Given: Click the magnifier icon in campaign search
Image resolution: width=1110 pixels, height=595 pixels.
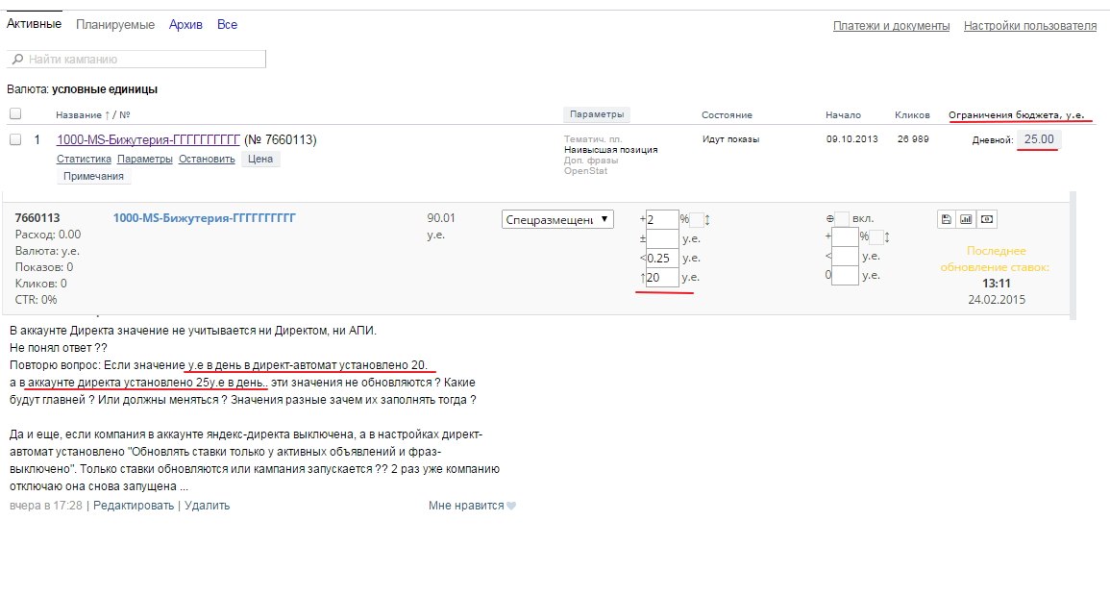Looking at the screenshot, I should pos(17,60).
